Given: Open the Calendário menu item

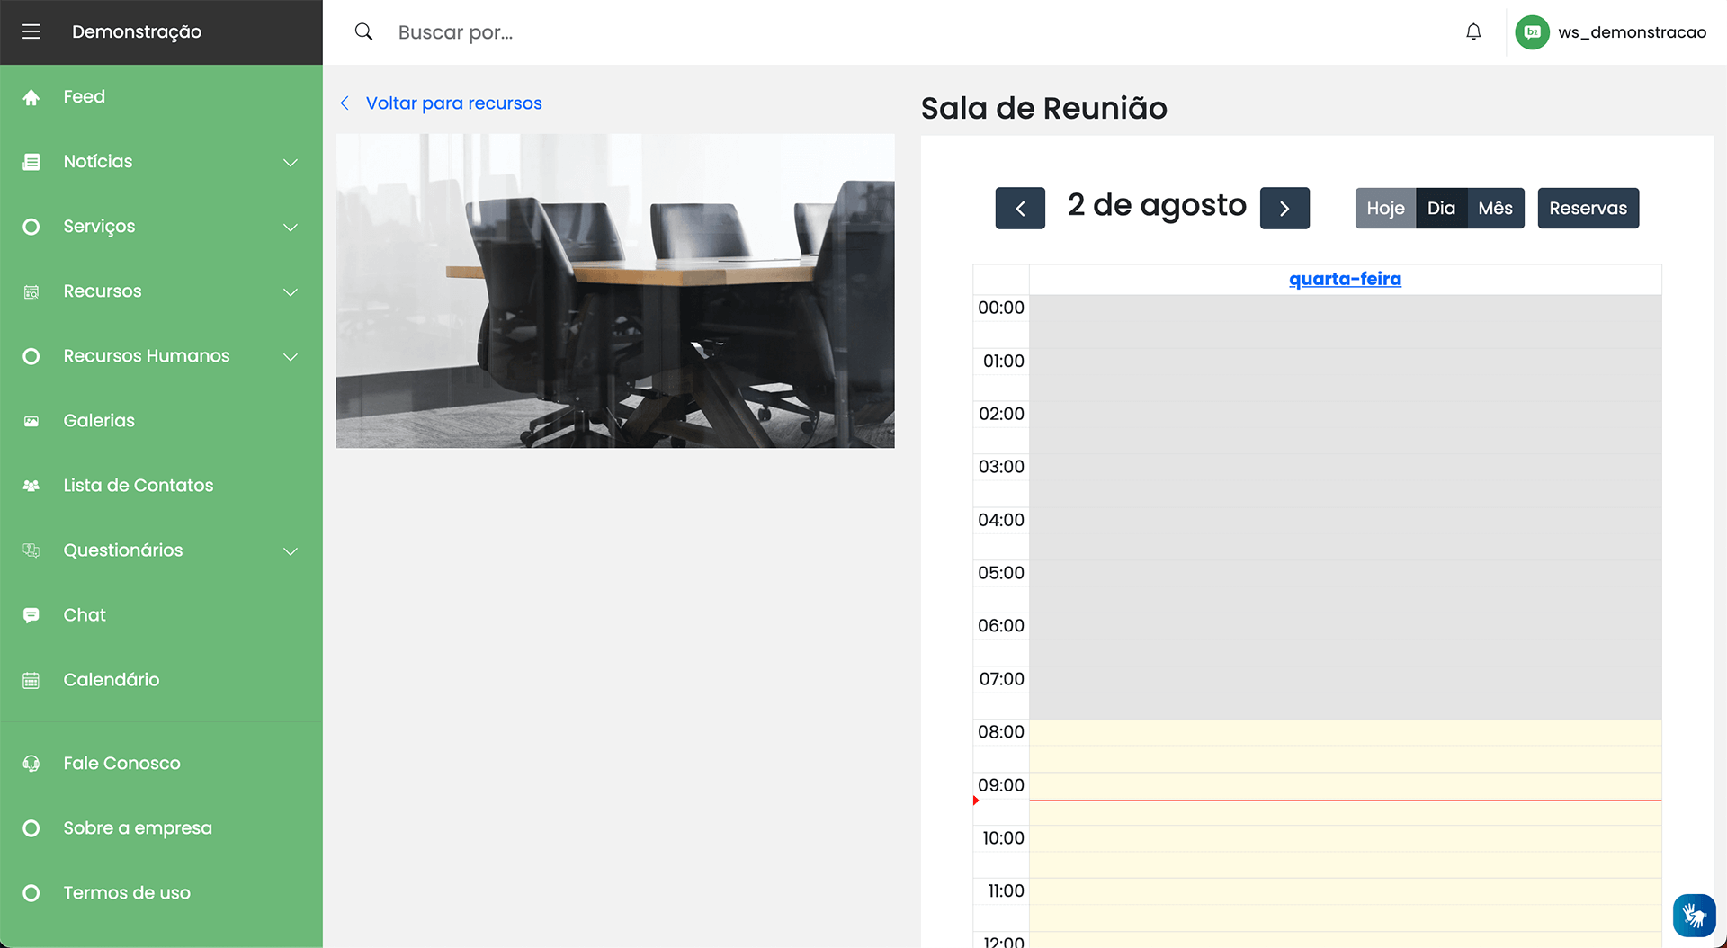Looking at the screenshot, I should 161,680.
